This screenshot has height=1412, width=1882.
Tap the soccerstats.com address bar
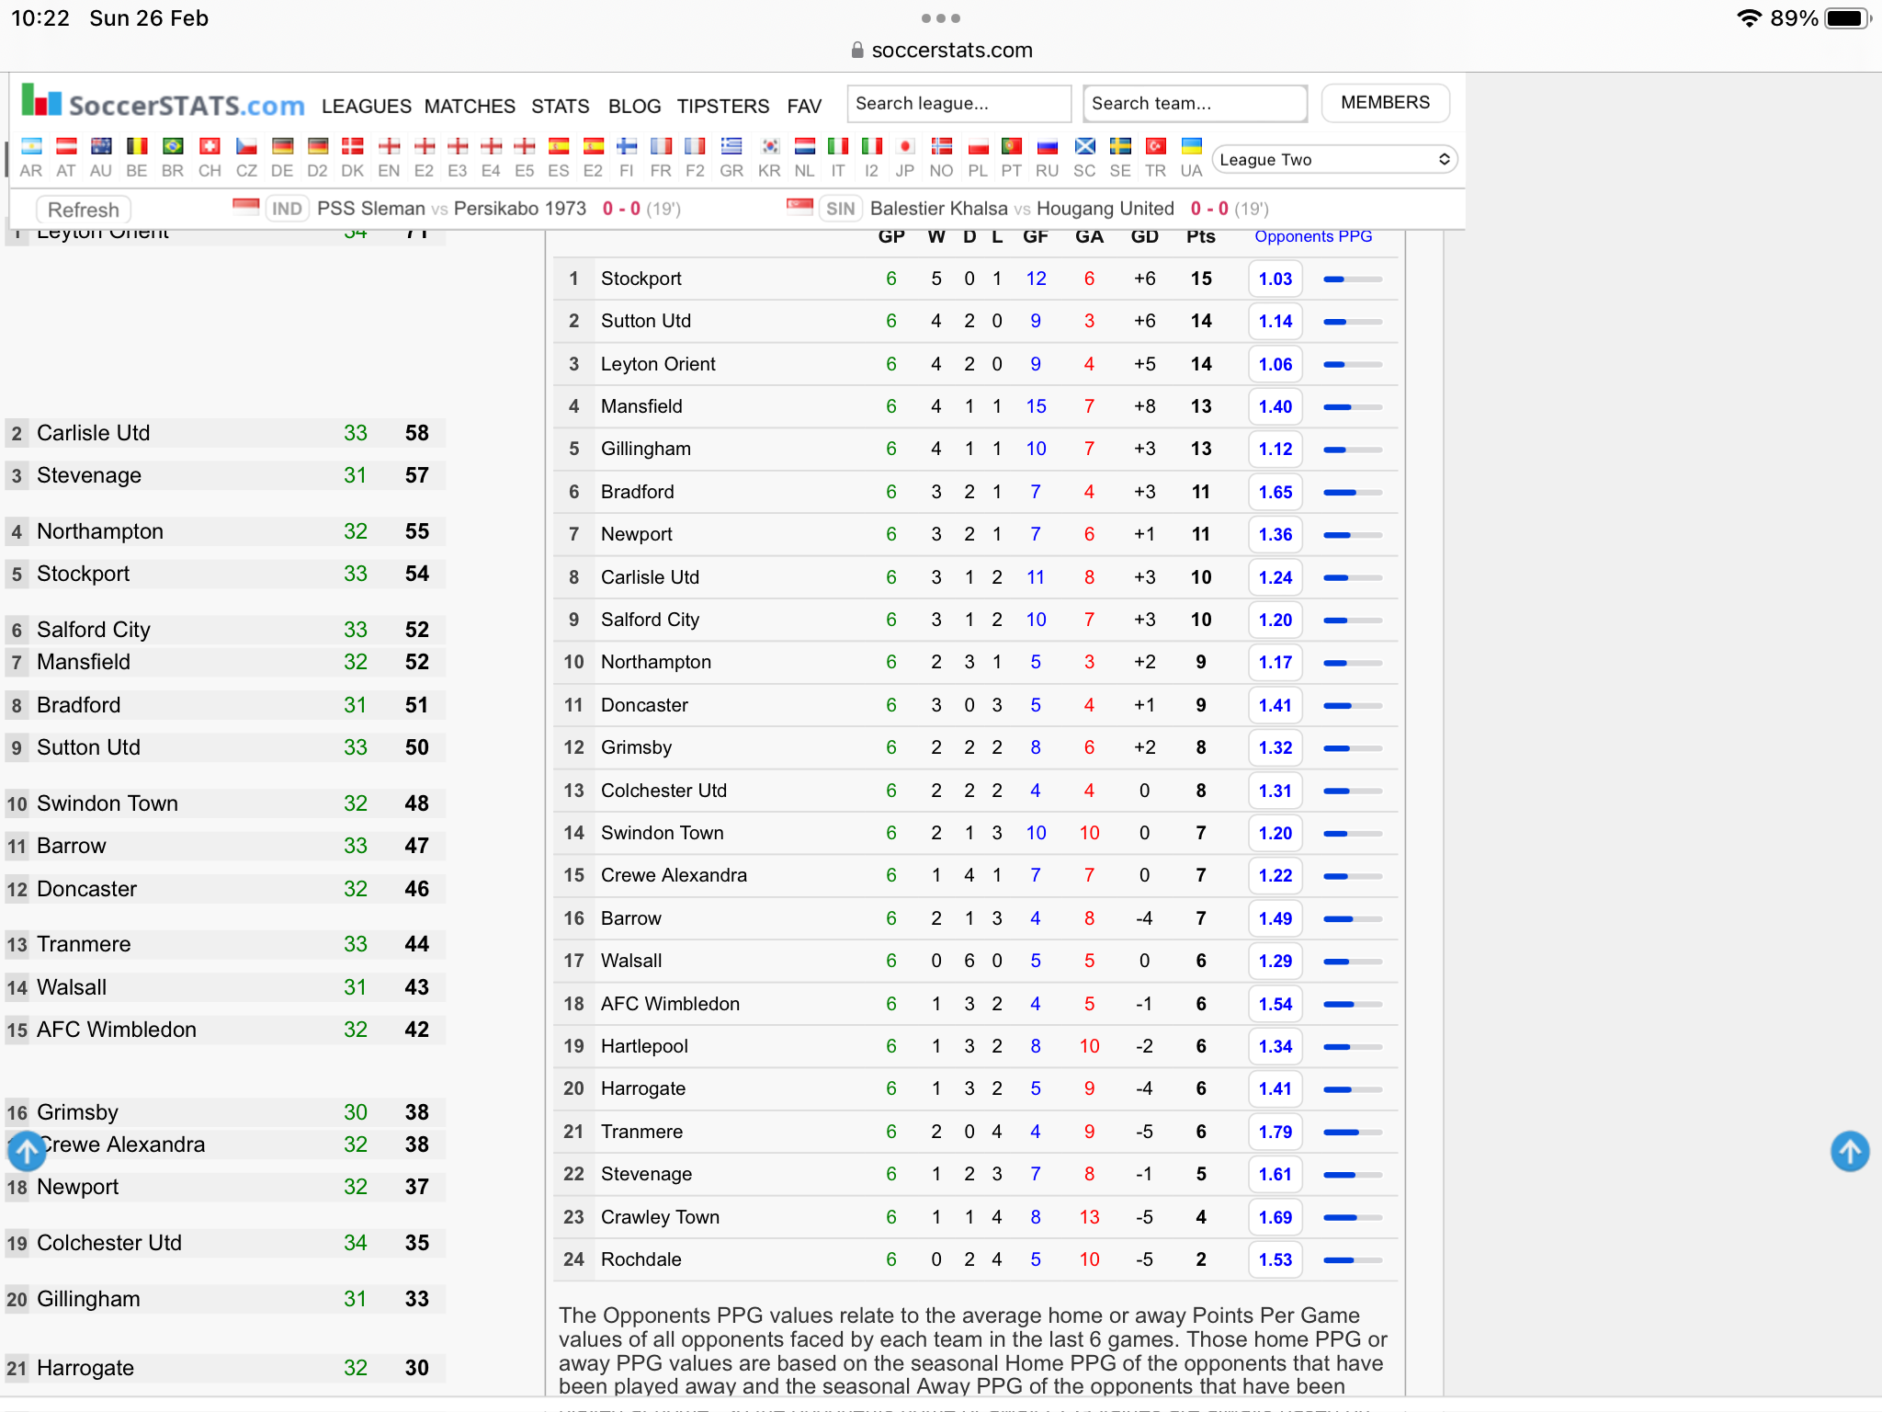941,51
